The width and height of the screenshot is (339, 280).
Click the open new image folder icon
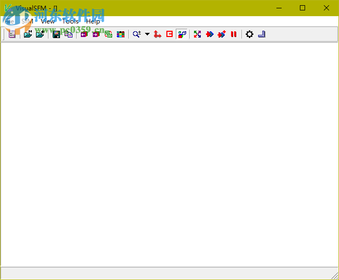click(x=28, y=34)
